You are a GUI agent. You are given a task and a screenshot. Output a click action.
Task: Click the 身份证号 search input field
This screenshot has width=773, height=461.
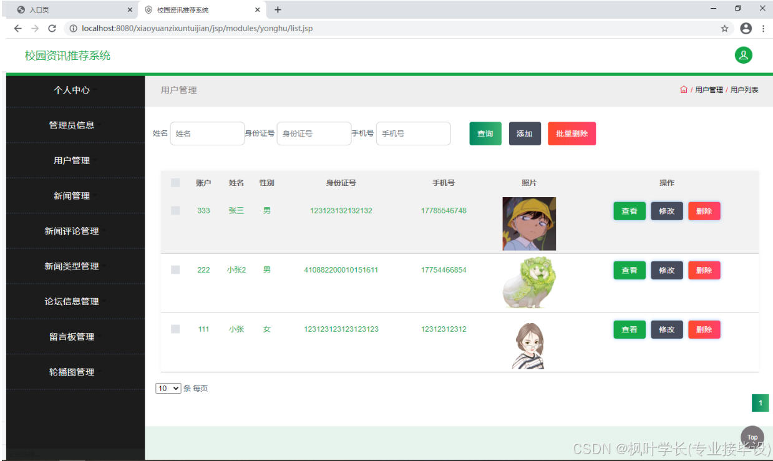(x=314, y=133)
